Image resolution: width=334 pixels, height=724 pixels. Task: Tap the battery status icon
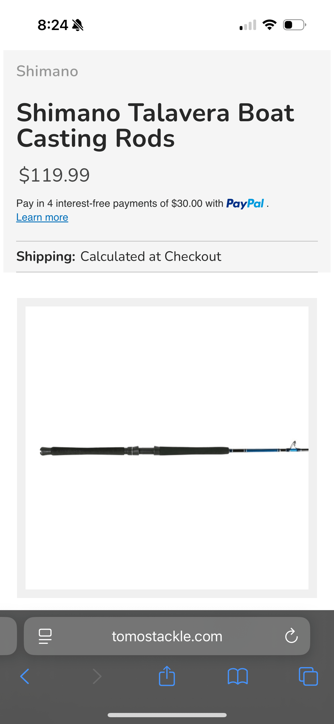point(294,25)
